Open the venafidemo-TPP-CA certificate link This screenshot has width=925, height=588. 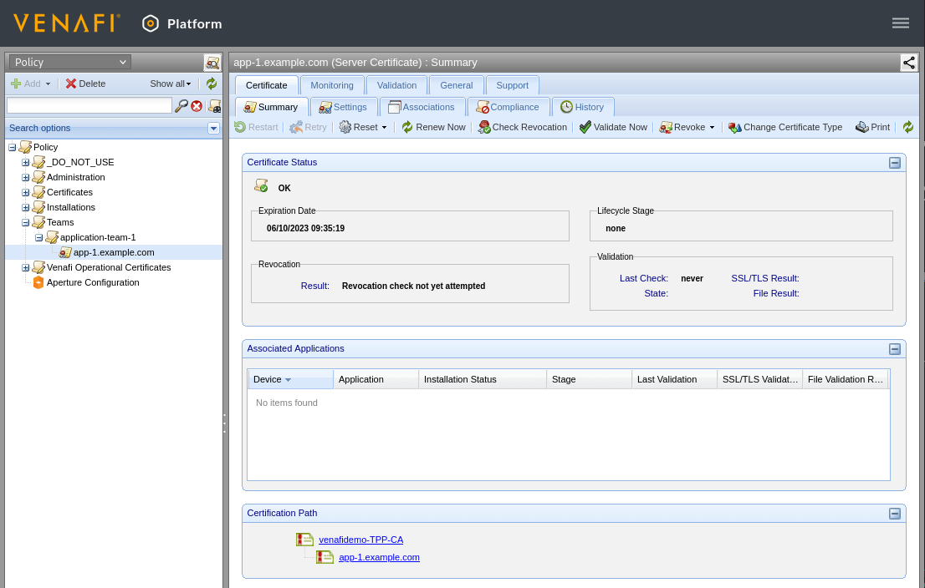point(360,540)
